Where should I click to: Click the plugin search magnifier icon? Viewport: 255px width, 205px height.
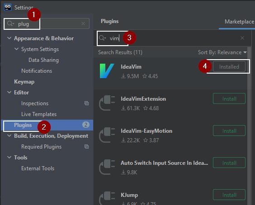pos(102,38)
